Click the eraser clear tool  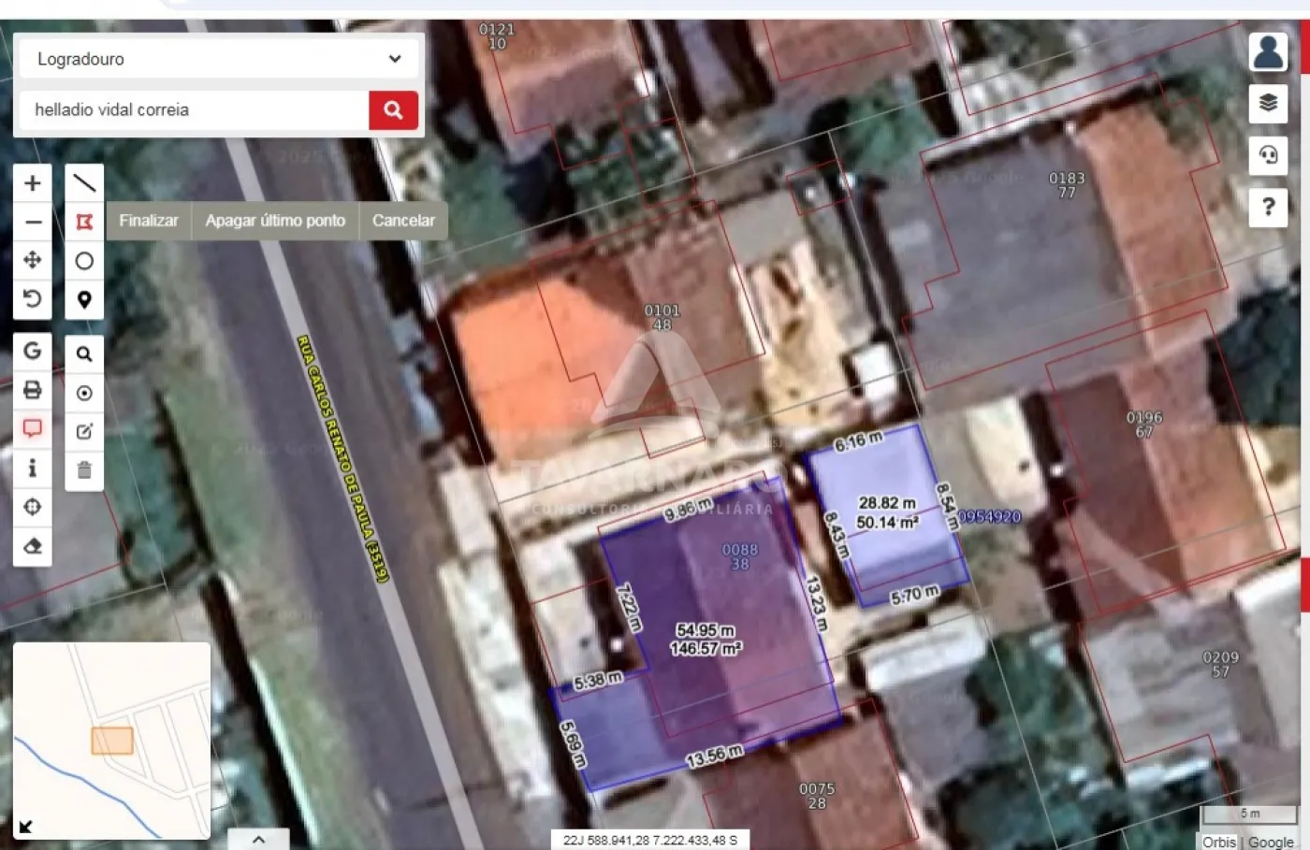pos(32,546)
